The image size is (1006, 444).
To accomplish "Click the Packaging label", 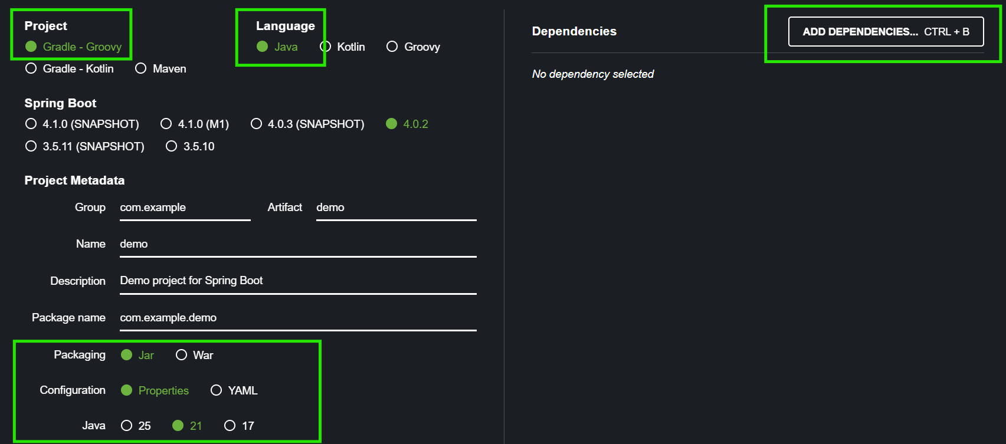I will tap(80, 354).
